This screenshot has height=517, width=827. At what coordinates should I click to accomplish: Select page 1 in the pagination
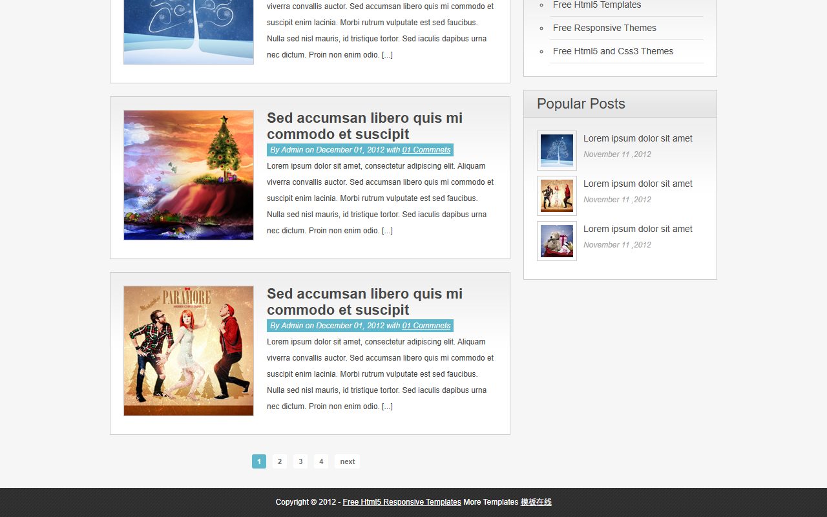(x=259, y=461)
